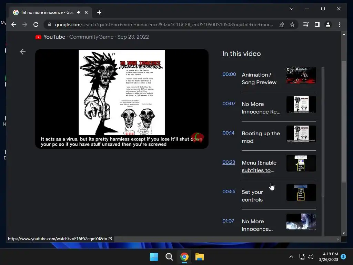Jump to timestamp 00:00
The image size is (353, 265).
[x=229, y=74]
